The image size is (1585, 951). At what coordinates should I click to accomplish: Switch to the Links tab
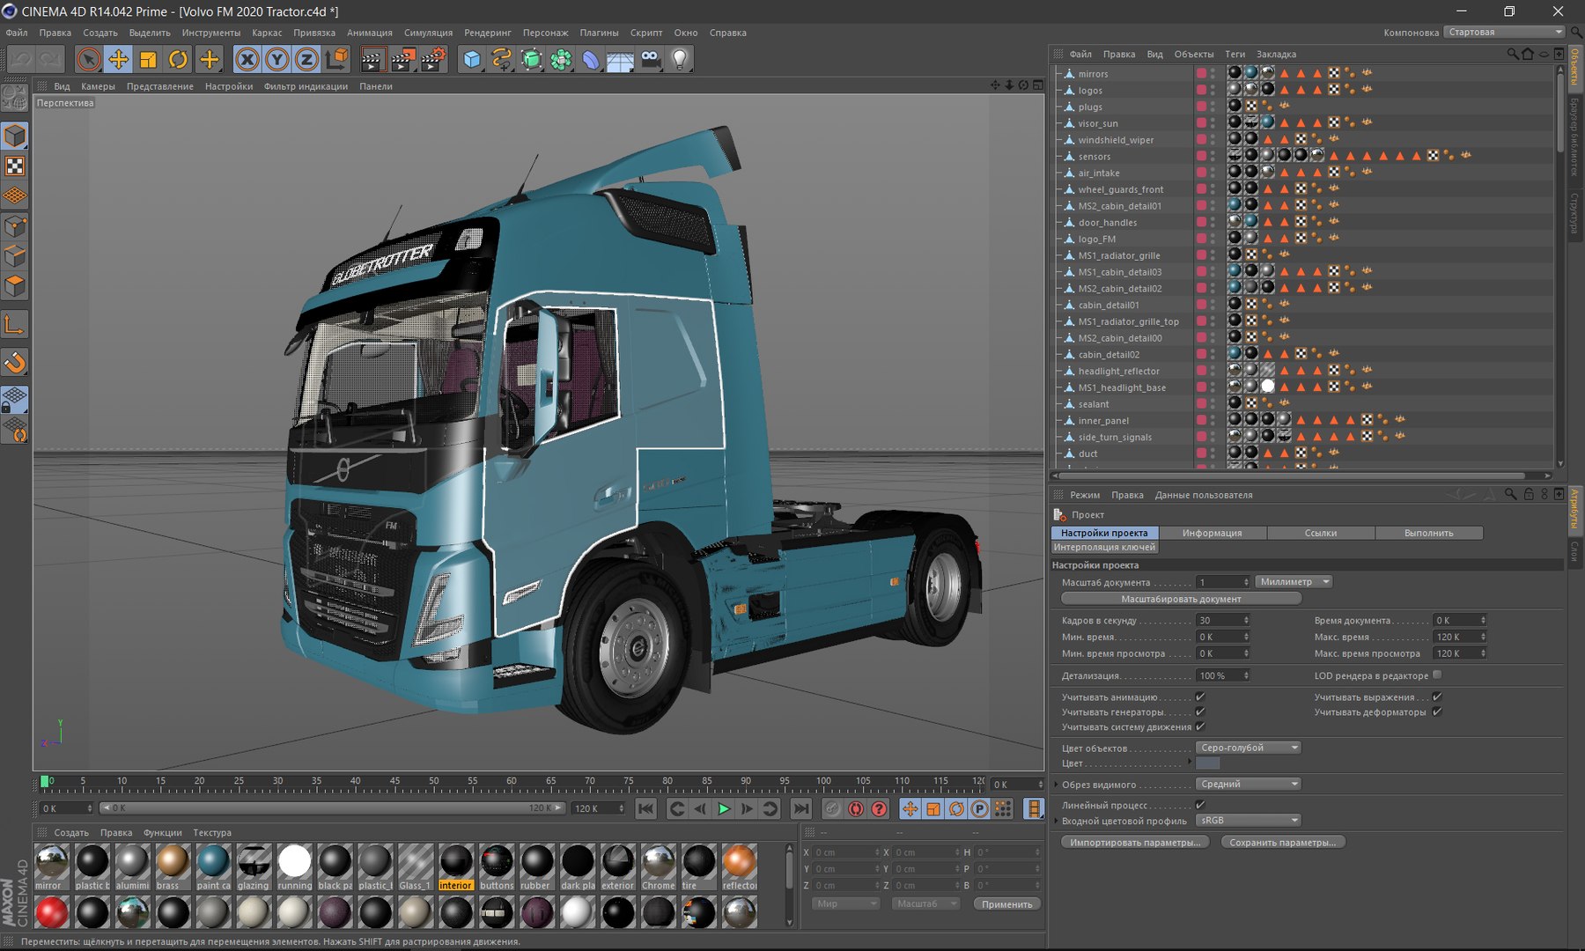pyautogui.click(x=1321, y=533)
